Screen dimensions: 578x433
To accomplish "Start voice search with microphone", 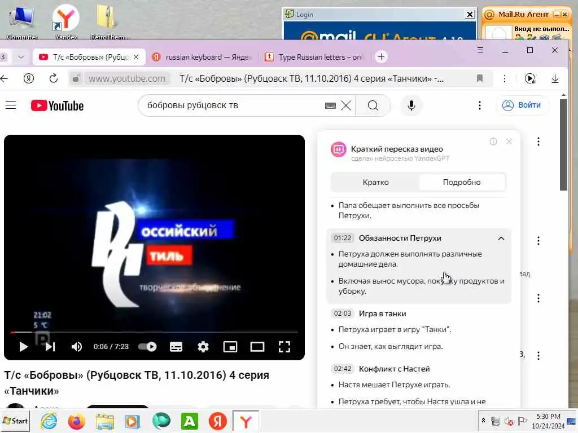I will 411,105.
